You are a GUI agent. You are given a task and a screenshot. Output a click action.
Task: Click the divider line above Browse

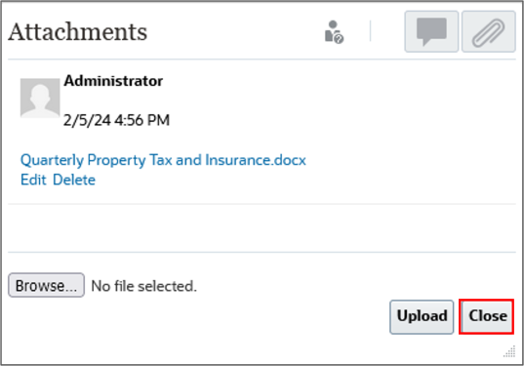pos(262,252)
